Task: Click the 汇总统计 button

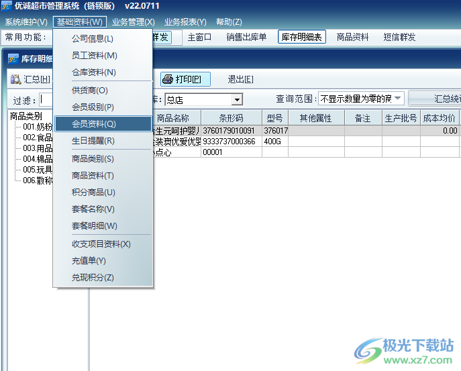Action: point(436,99)
